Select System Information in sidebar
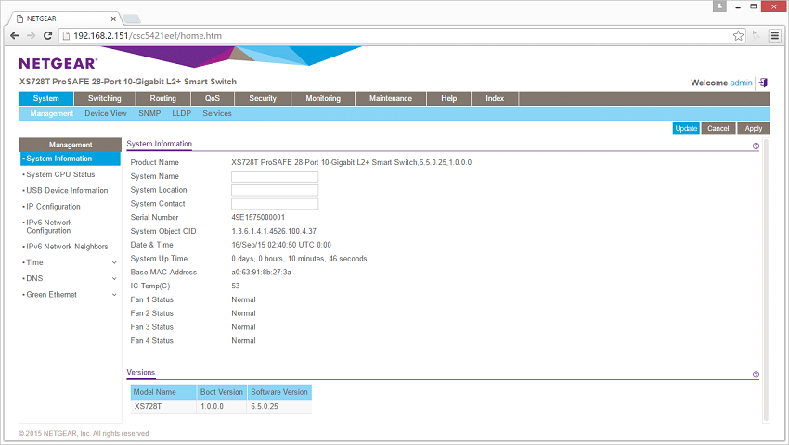The width and height of the screenshot is (789, 445). [x=71, y=159]
